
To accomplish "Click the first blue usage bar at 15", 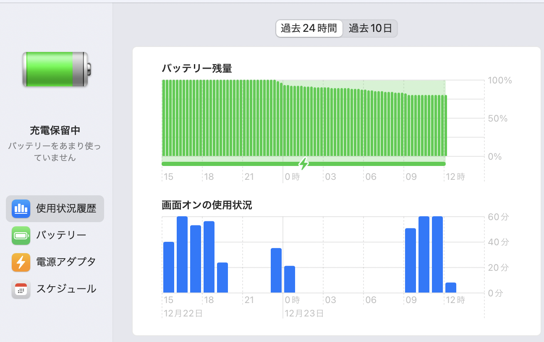I will click(x=169, y=267).
